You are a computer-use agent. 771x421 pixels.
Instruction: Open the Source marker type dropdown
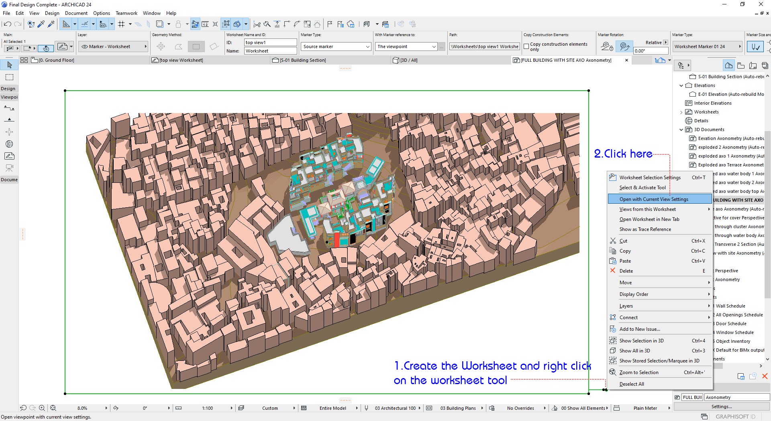[x=336, y=47]
